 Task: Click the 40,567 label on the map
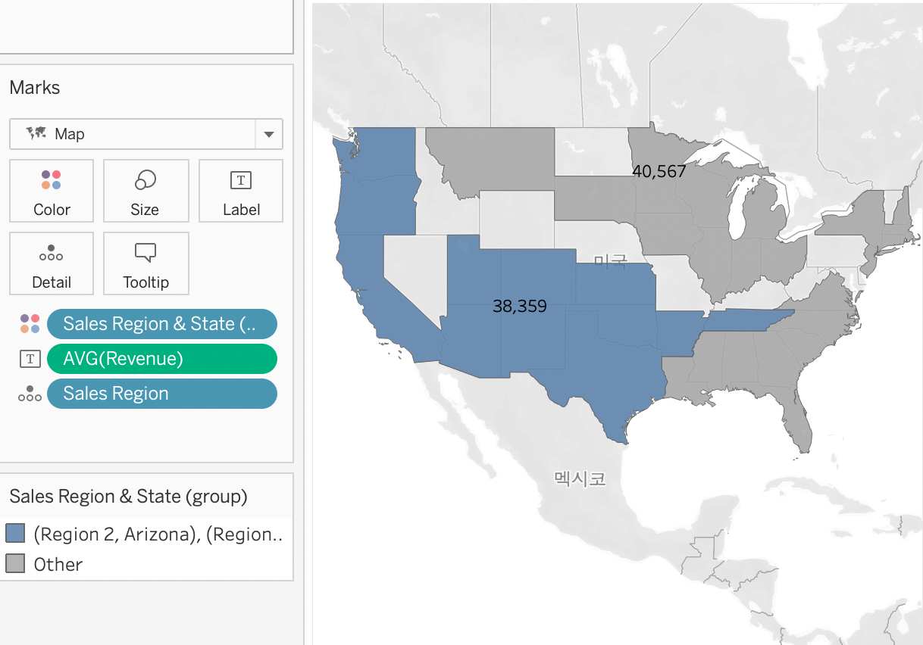[659, 172]
